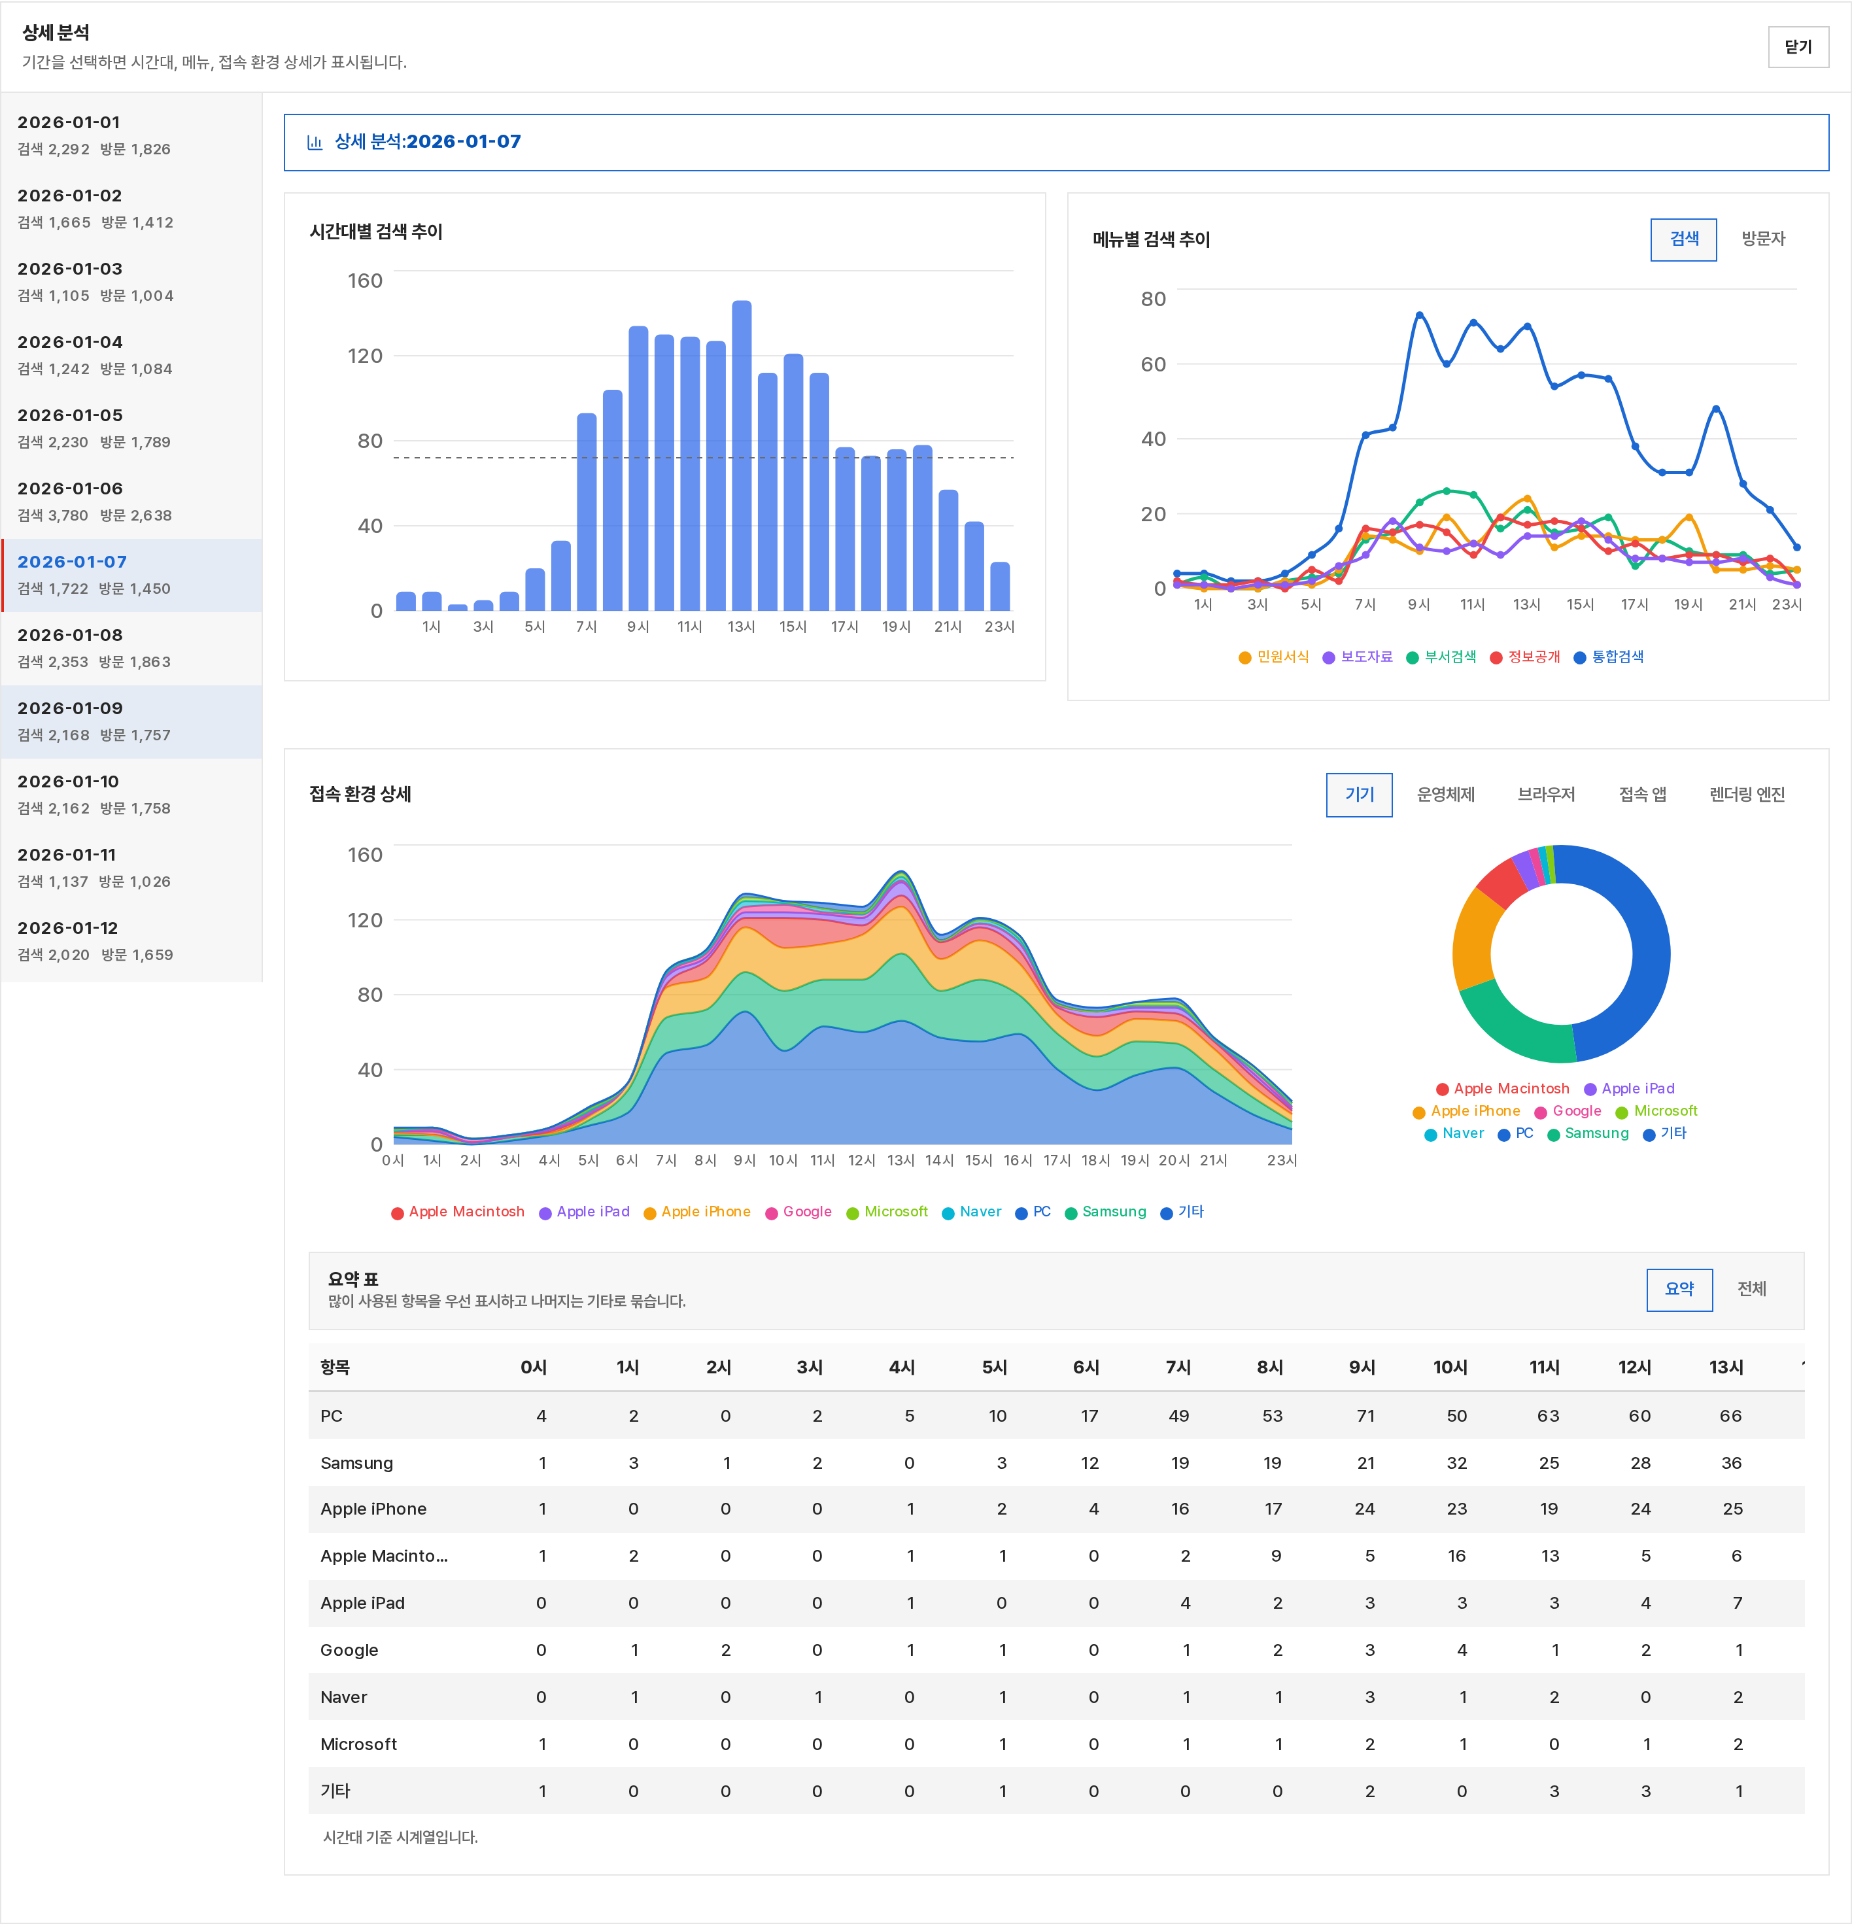Toggle Google in area chart legend
Image resolution: width=1852 pixels, height=1924 pixels.
[x=798, y=1212]
